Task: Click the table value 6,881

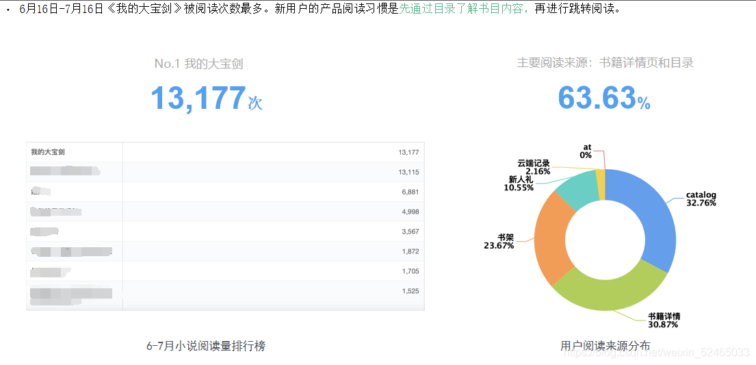Action: 410,192
